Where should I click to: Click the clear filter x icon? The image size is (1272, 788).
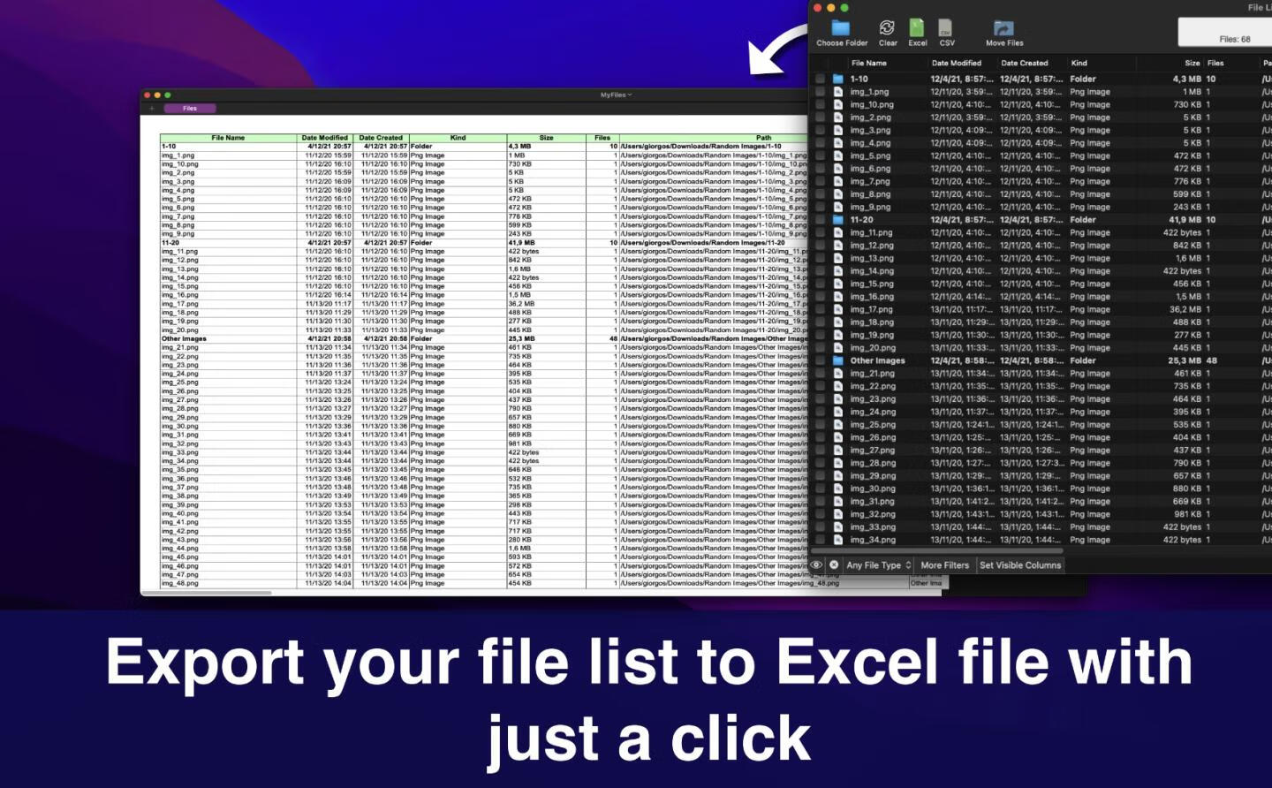coord(834,565)
